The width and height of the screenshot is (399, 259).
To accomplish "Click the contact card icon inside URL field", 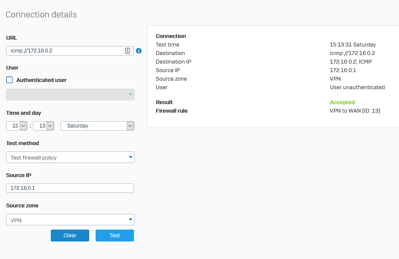I will (128, 51).
